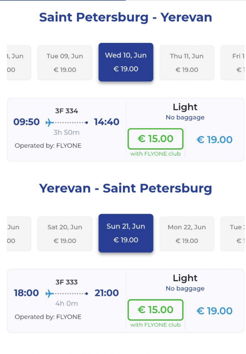
Task: Select Tue 09, Jun outbound date
Action: (x=65, y=63)
